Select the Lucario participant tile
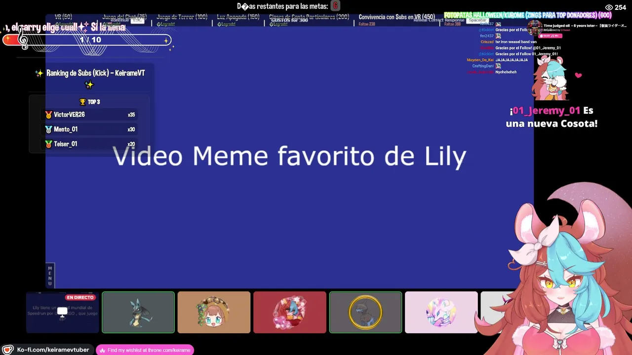632x355 pixels. pos(138,312)
